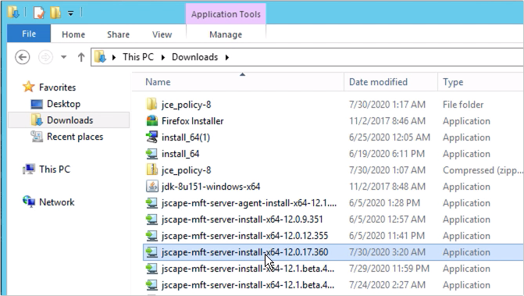Screen dimensions: 524x296
Task: Select the jce_policy-8 compressed zip file
Action: (x=186, y=170)
